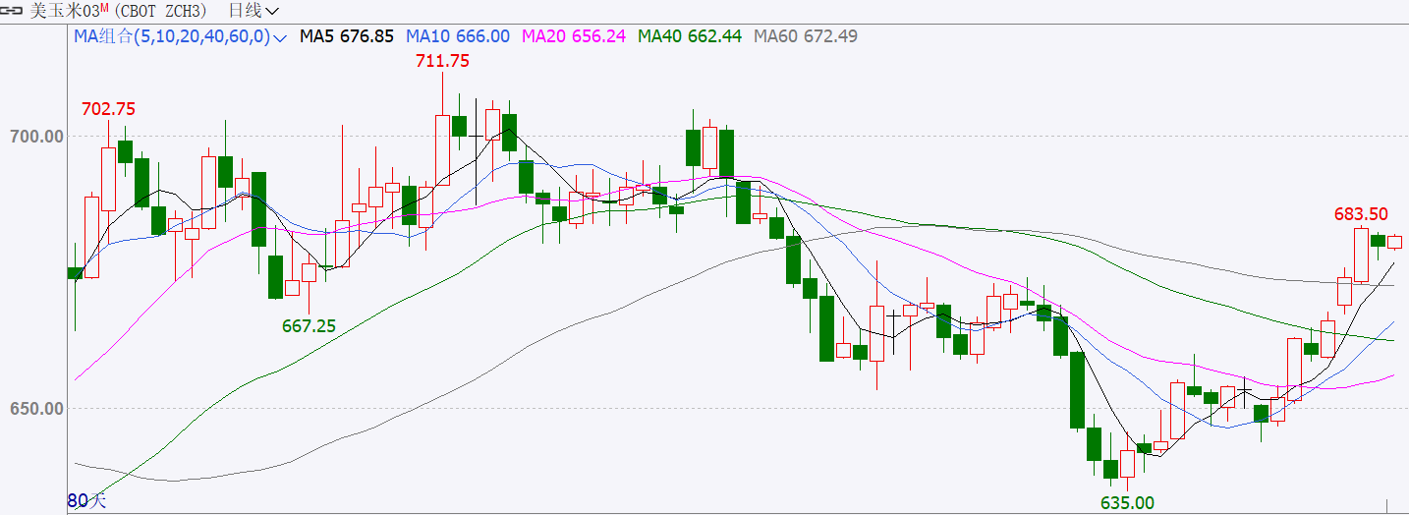Select the MA40 662.44 label
The width and height of the screenshot is (1409, 515).
click(x=690, y=36)
